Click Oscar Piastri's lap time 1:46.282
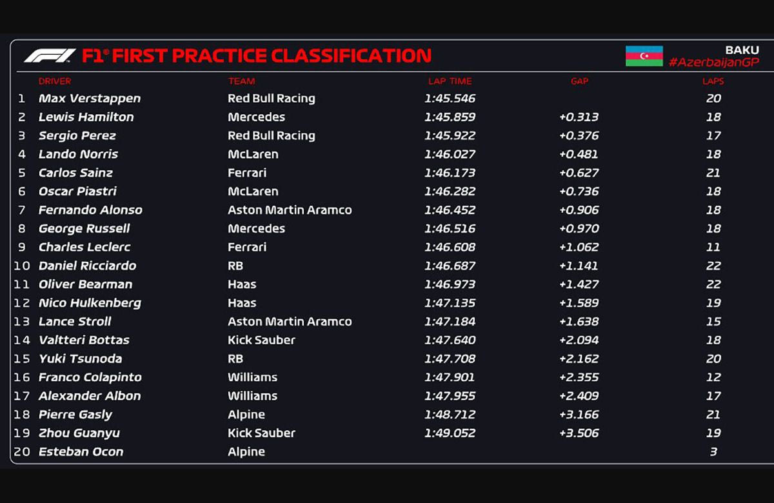This screenshot has width=774, height=503. [x=450, y=192]
